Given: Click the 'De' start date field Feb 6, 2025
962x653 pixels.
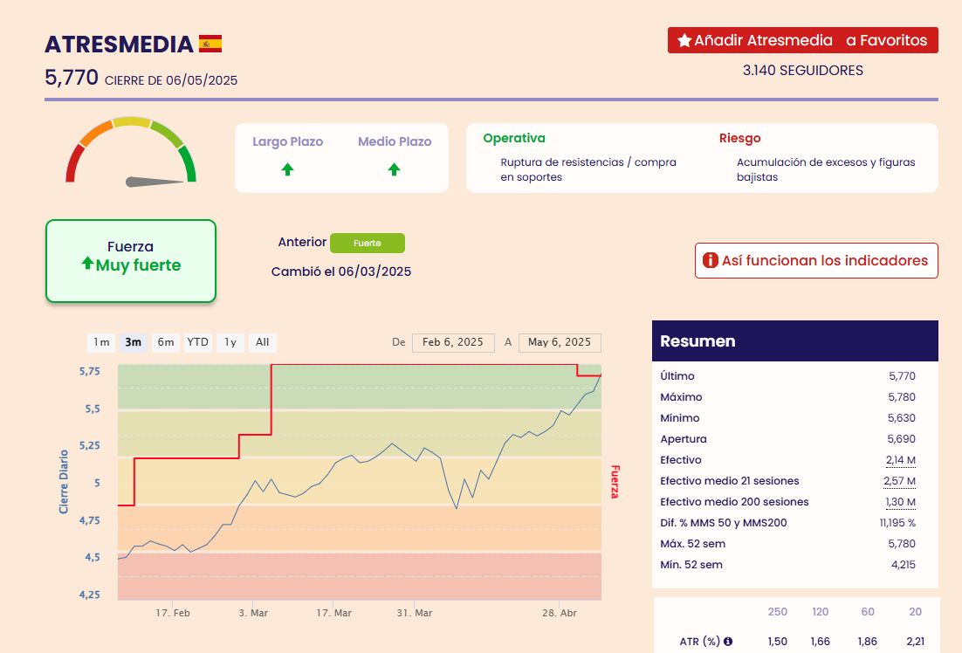Looking at the screenshot, I should (x=453, y=342).
